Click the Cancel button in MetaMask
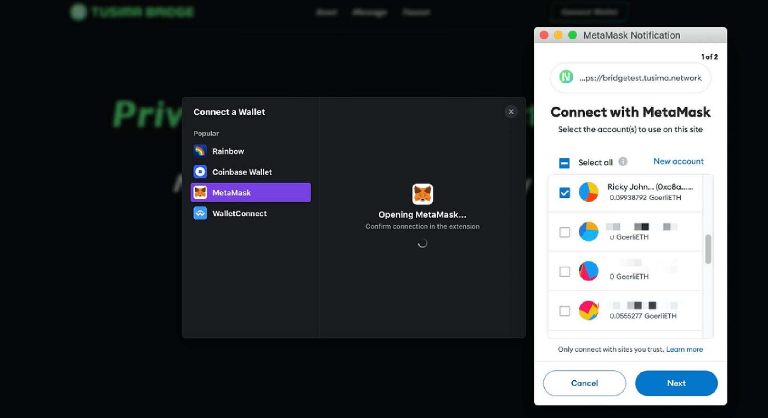This screenshot has width=768, height=418. tap(584, 383)
